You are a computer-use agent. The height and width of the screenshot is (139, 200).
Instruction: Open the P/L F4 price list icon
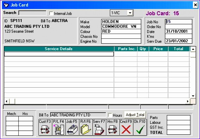[59, 127]
